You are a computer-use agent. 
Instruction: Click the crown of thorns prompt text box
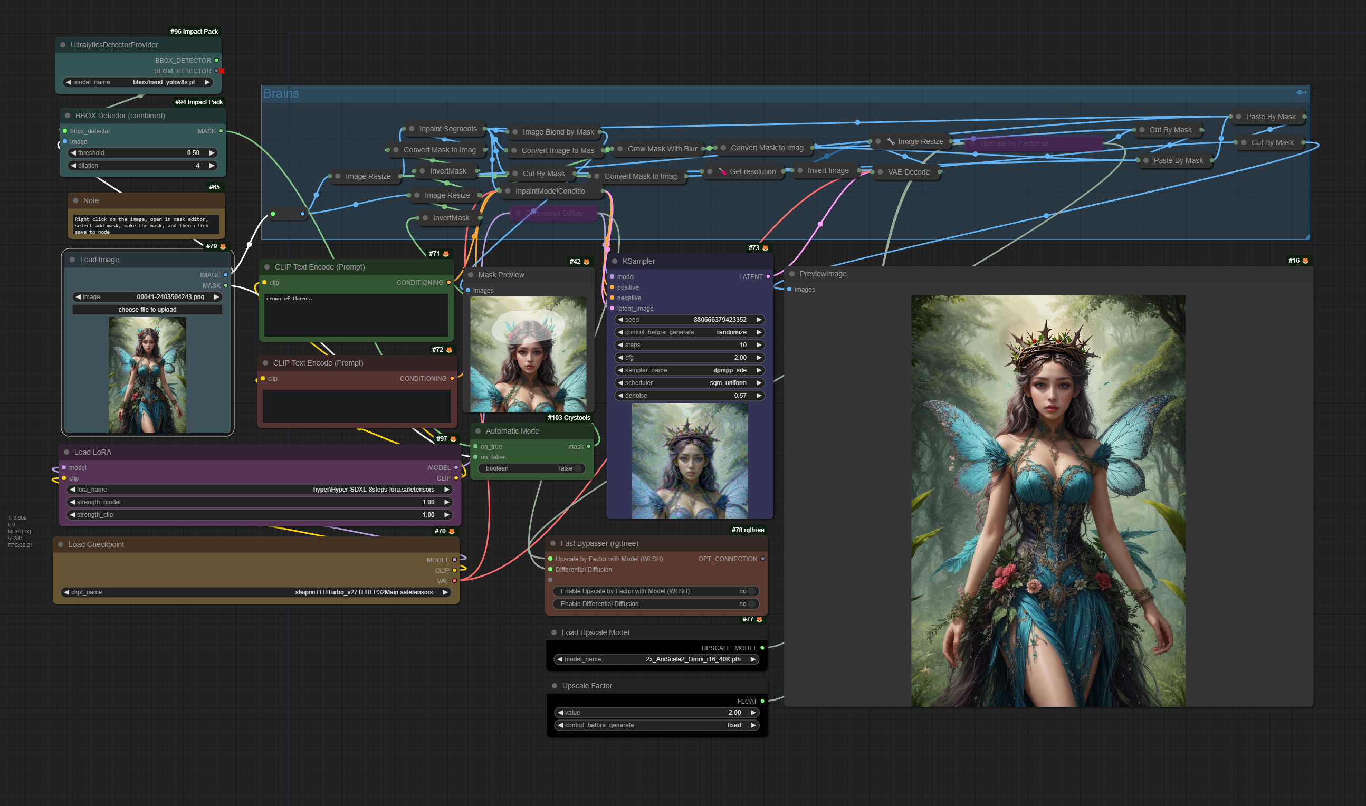(356, 315)
